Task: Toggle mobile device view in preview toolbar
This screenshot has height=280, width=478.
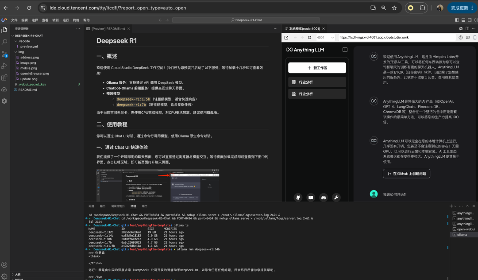Action: coord(475,38)
